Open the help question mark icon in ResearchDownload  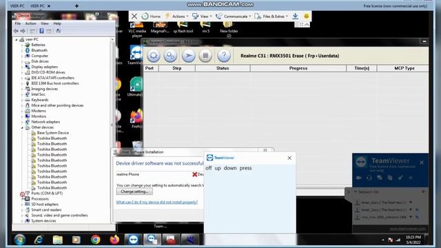pyautogui.click(x=224, y=56)
